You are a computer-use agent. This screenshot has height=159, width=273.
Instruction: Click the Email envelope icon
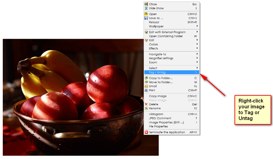tap(146, 86)
